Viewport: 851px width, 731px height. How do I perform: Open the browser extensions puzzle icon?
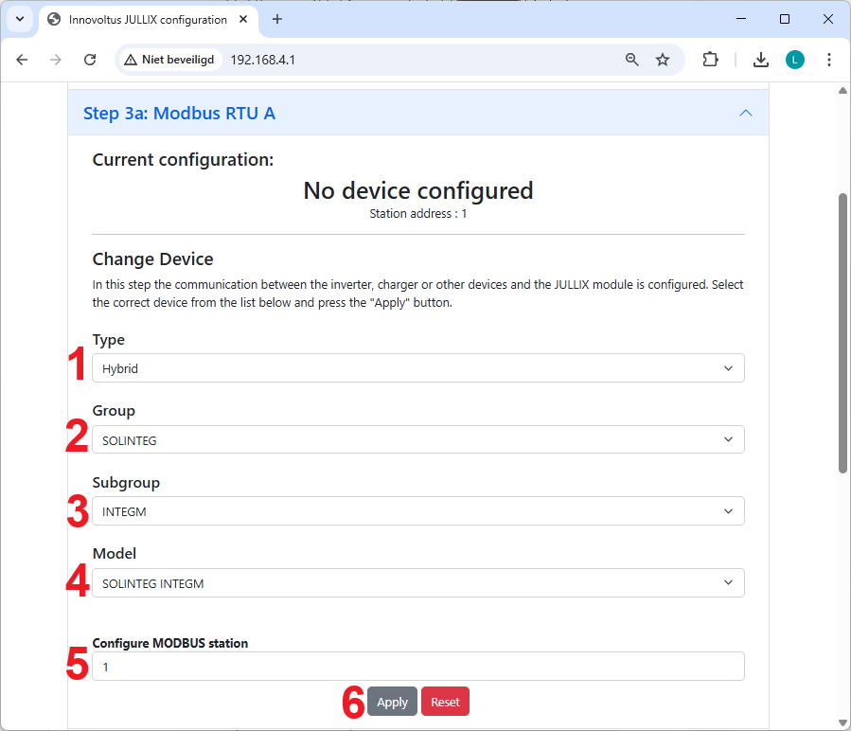[710, 60]
